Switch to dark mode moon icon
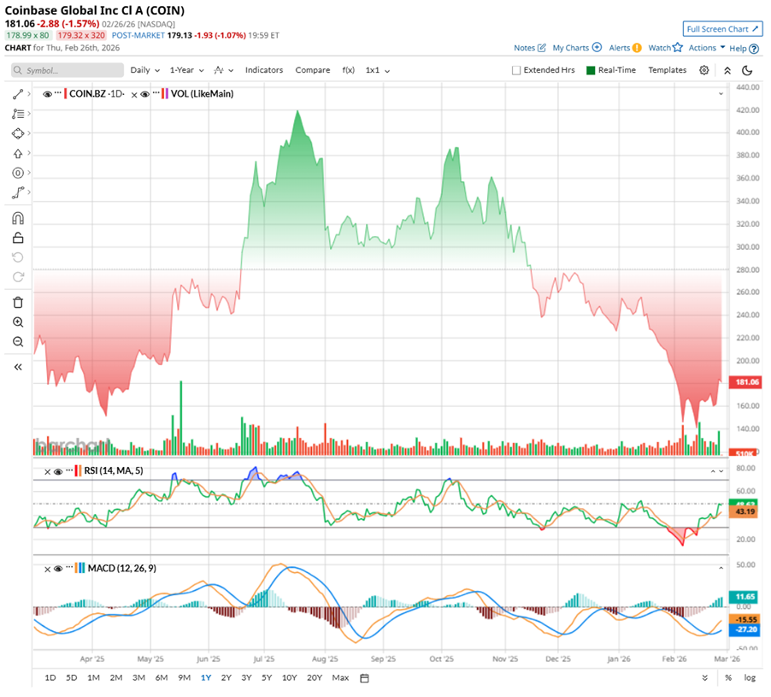Viewport: 771px width, 697px height. coord(747,70)
